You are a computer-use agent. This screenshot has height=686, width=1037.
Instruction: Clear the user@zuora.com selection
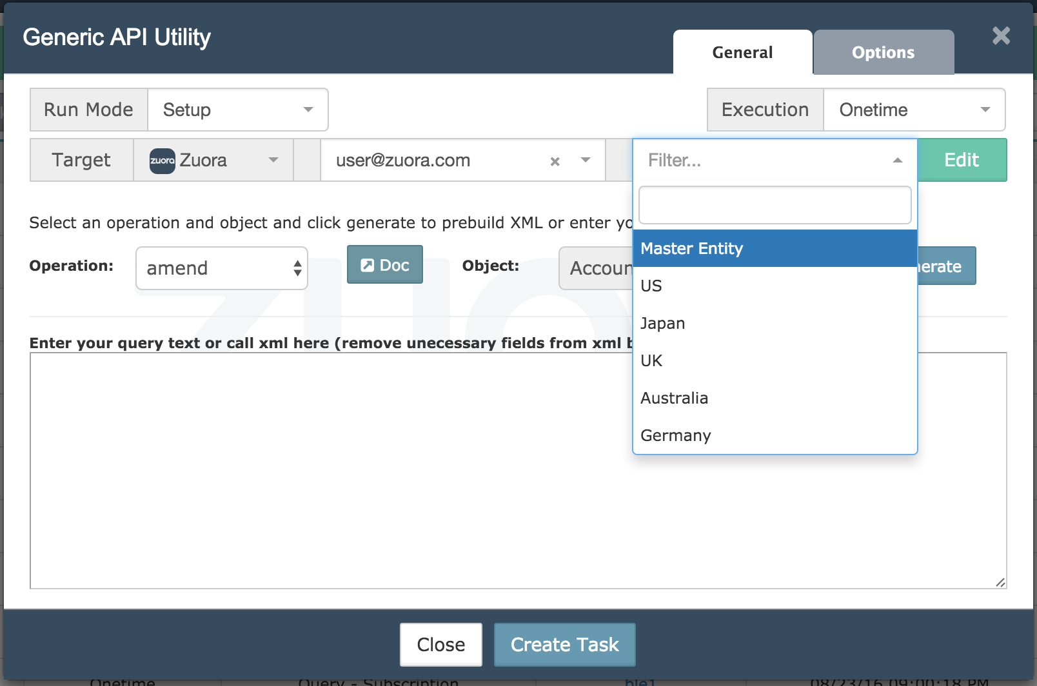pyautogui.click(x=555, y=162)
